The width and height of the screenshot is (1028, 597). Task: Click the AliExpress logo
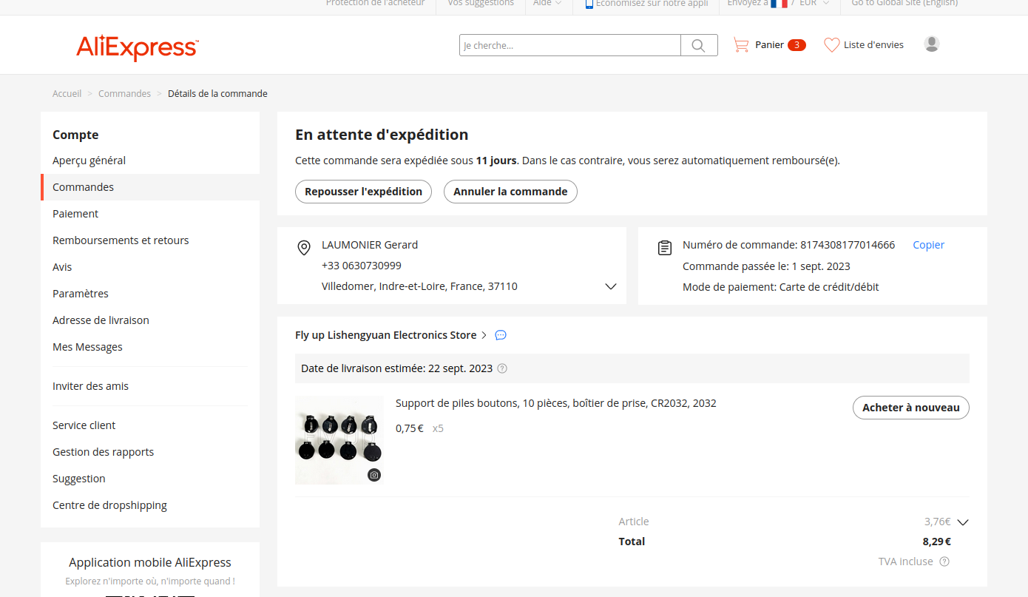[x=137, y=48]
